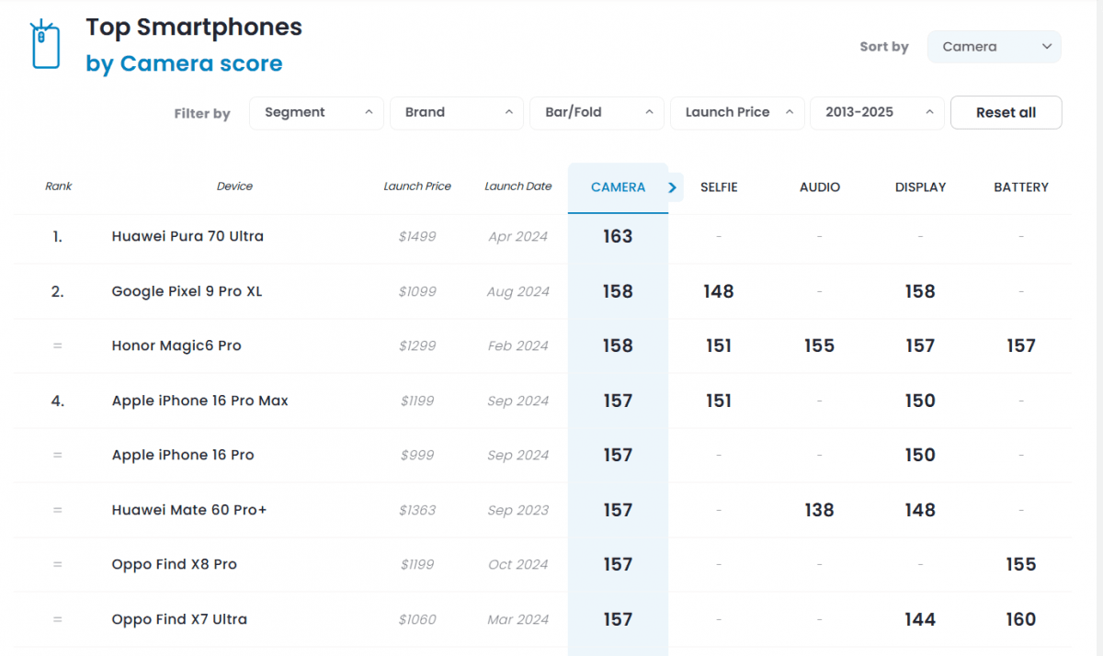Open the Launch Price filter
Screen dimensions: 1103x656
tap(737, 113)
